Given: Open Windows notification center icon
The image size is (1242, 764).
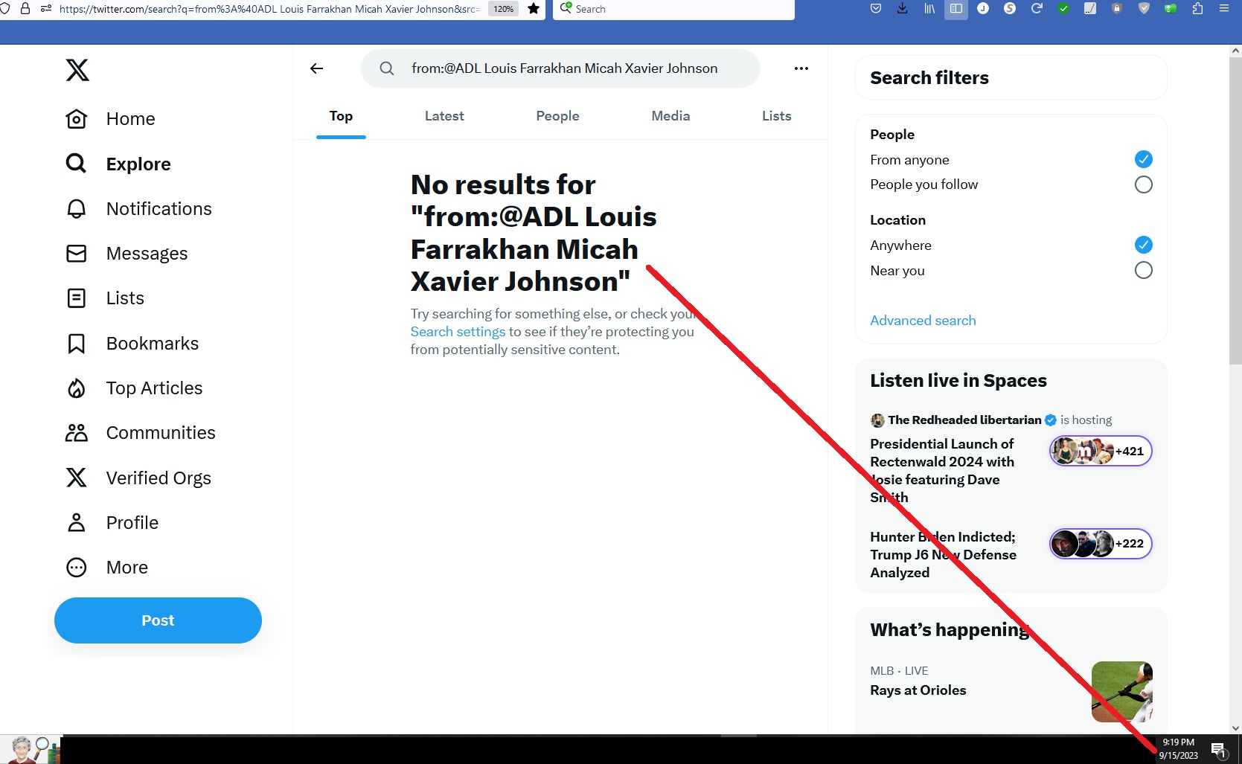Looking at the screenshot, I should [x=1218, y=749].
